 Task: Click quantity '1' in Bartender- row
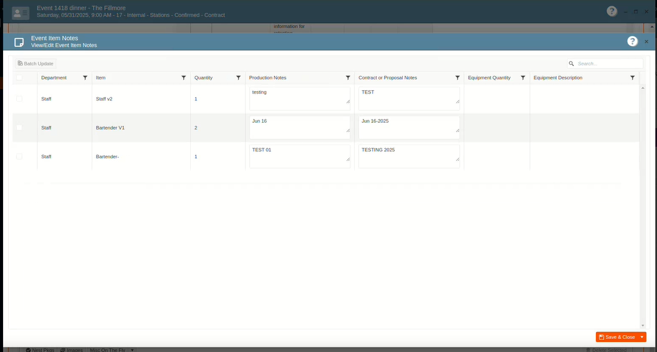pos(196,157)
